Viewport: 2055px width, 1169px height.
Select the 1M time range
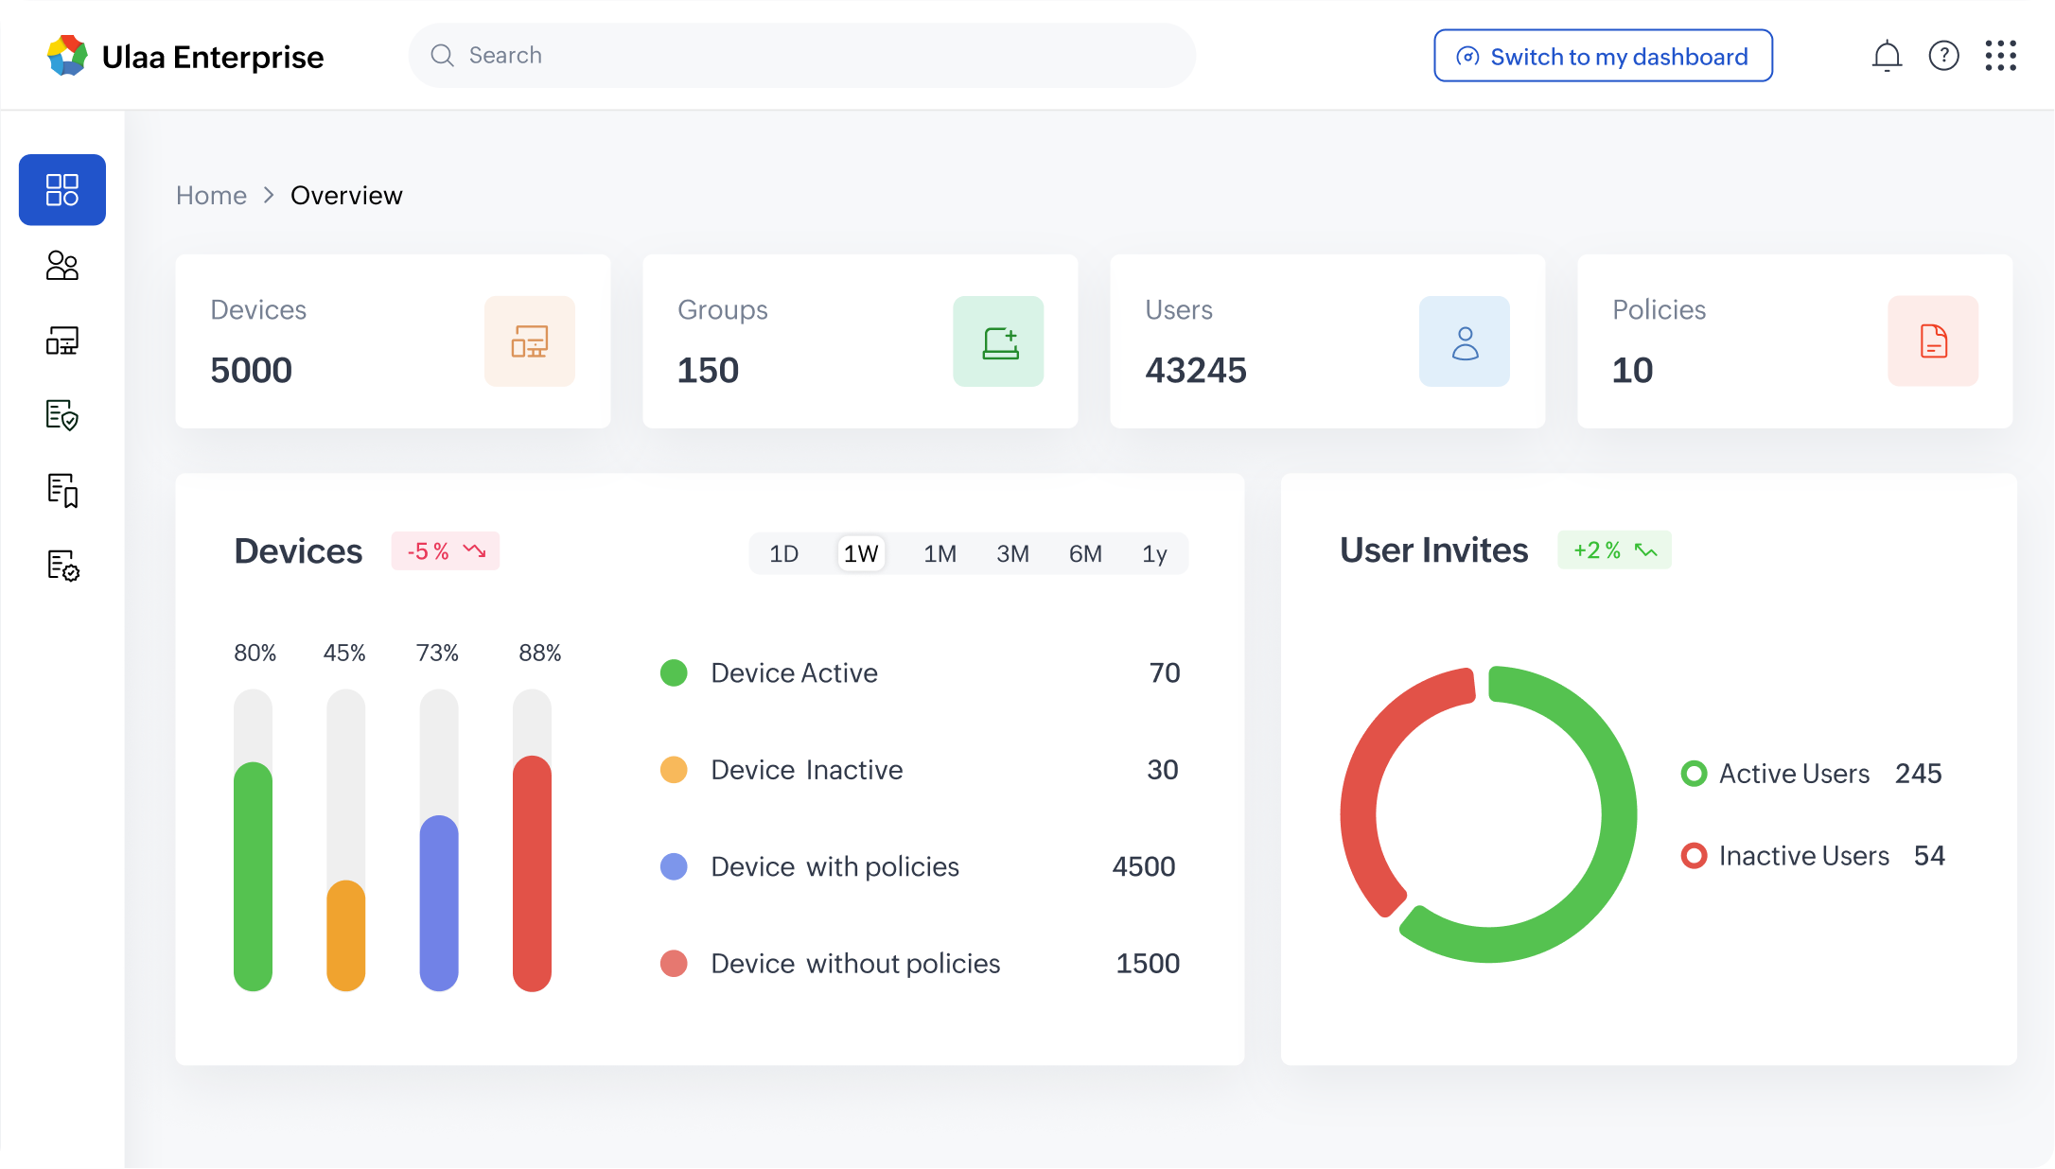[940, 554]
